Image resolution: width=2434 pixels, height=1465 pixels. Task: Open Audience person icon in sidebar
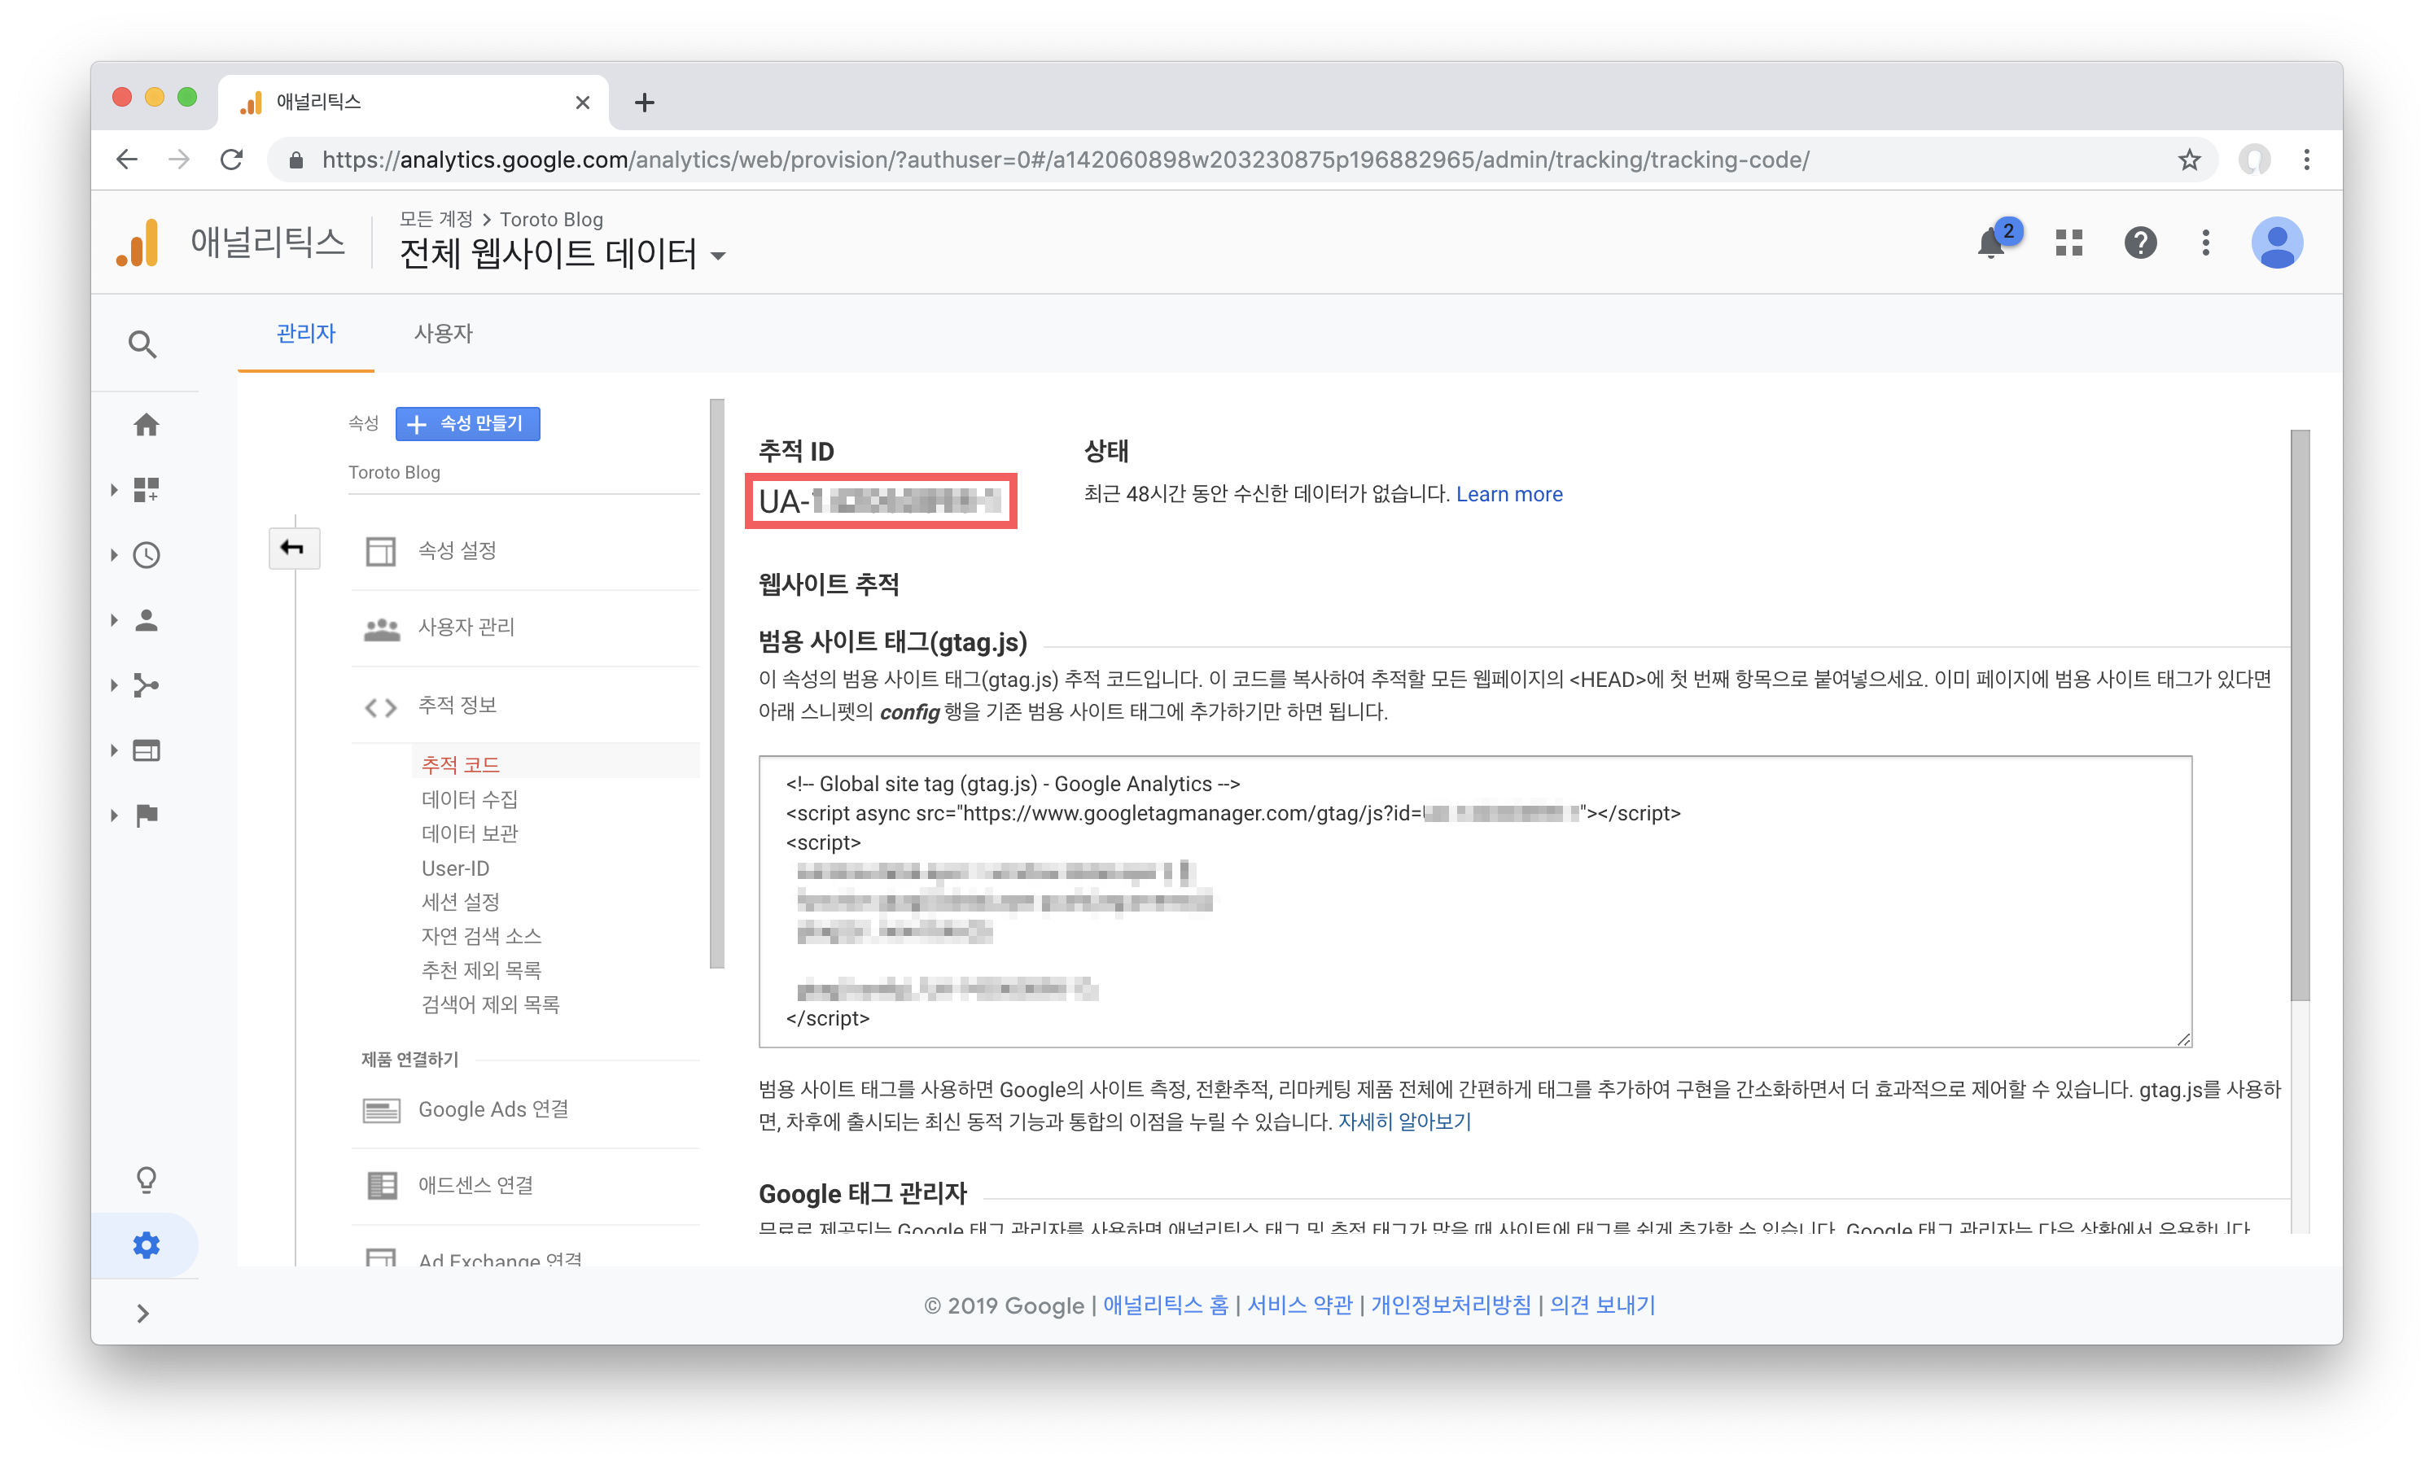tap(147, 620)
